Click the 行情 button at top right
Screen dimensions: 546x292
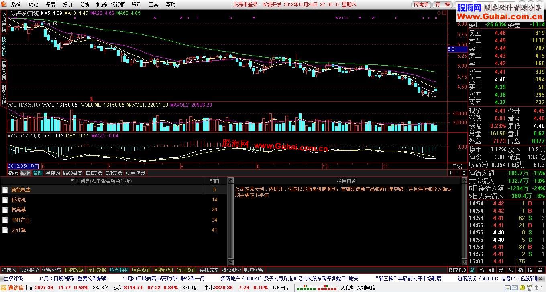(442, 5)
